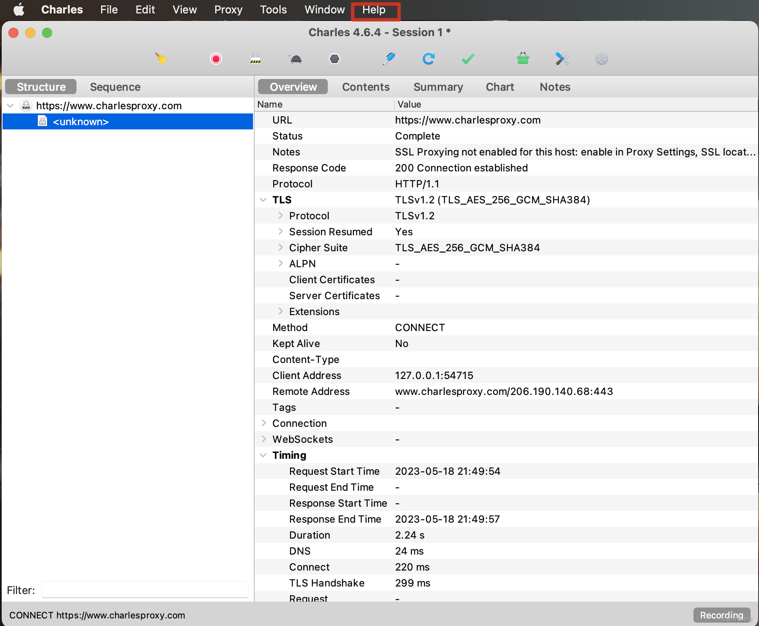The width and height of the screenshot is (759, 626).
Task: Expand the ALPN row
Action: click(x=280, y=263)
